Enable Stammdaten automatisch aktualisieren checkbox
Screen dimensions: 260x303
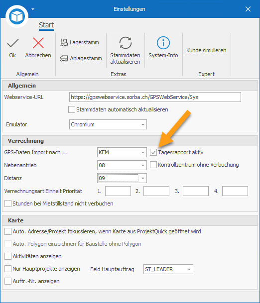(x=72, y=109)
